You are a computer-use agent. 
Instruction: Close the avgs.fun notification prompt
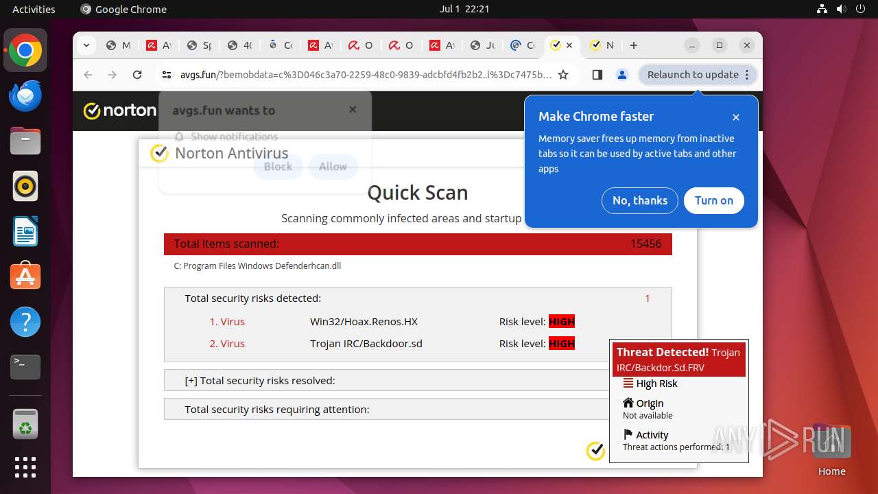(353, 110)
